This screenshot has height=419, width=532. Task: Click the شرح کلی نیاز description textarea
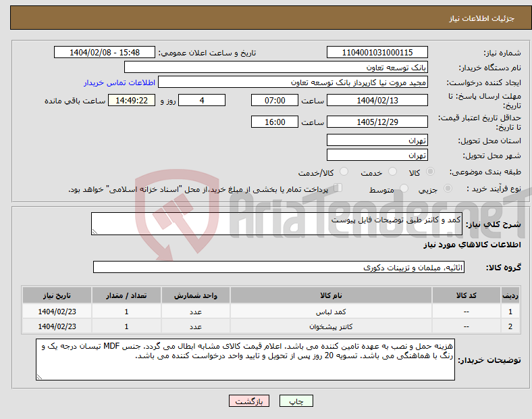(277, 224)
